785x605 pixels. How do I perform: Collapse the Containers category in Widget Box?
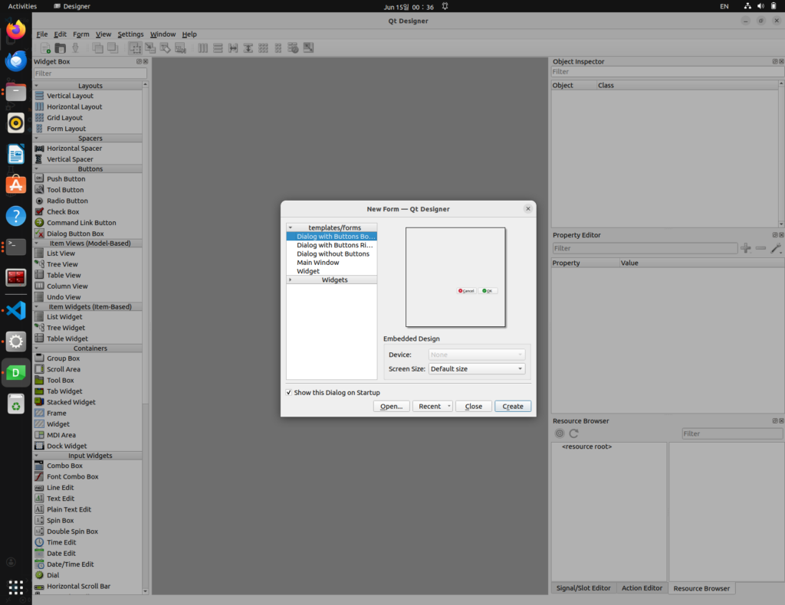tap(37, 348)
